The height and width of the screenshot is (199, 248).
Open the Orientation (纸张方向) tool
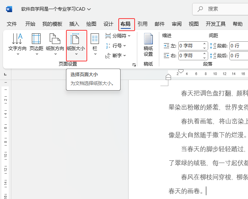tap(55, 44)
